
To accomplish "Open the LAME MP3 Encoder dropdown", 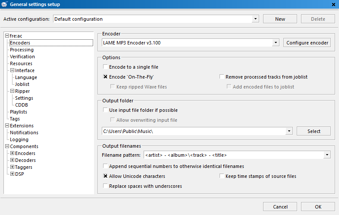I will pyautogui.click(x=276, y=43).
